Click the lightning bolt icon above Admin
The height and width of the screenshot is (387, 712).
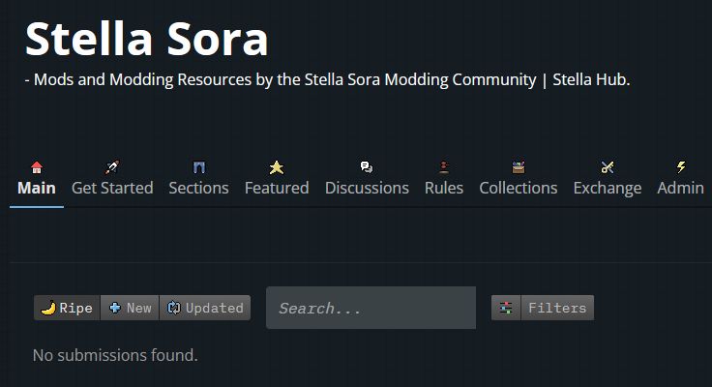tap(681, 167)
